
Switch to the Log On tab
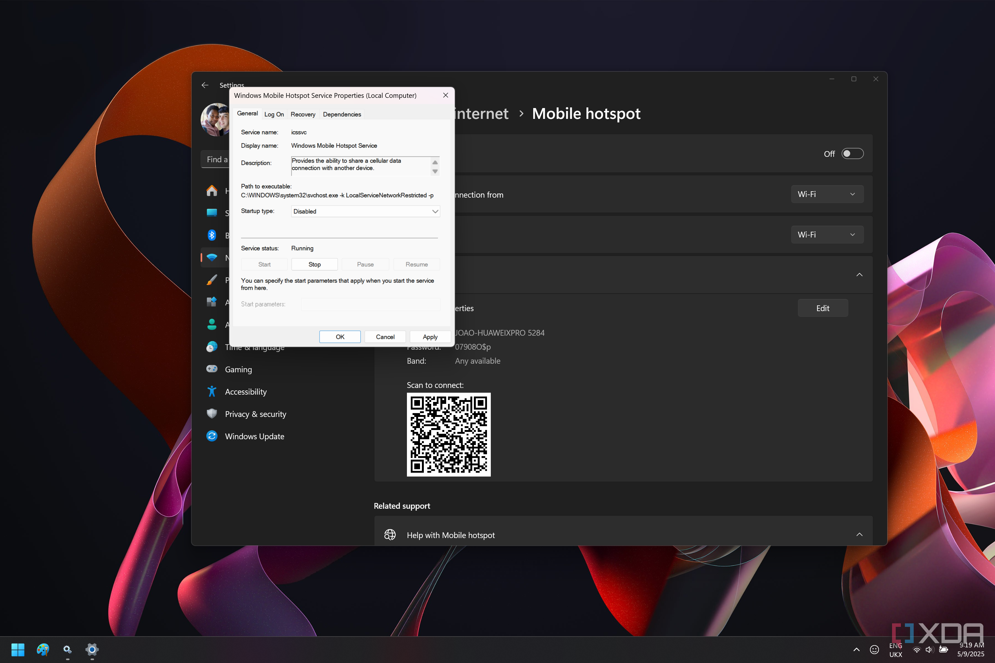point(274,114)
